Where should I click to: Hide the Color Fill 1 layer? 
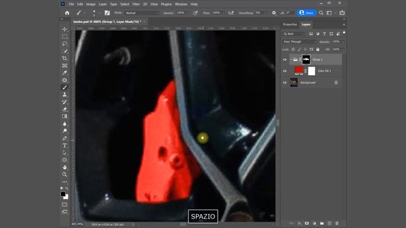[285, 71]
